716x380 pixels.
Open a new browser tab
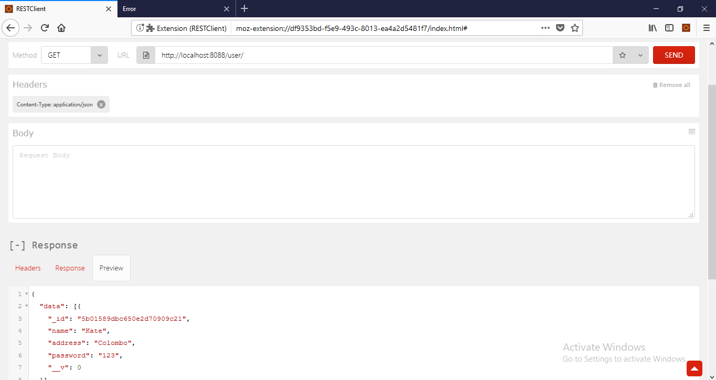(x=244, y=8)
